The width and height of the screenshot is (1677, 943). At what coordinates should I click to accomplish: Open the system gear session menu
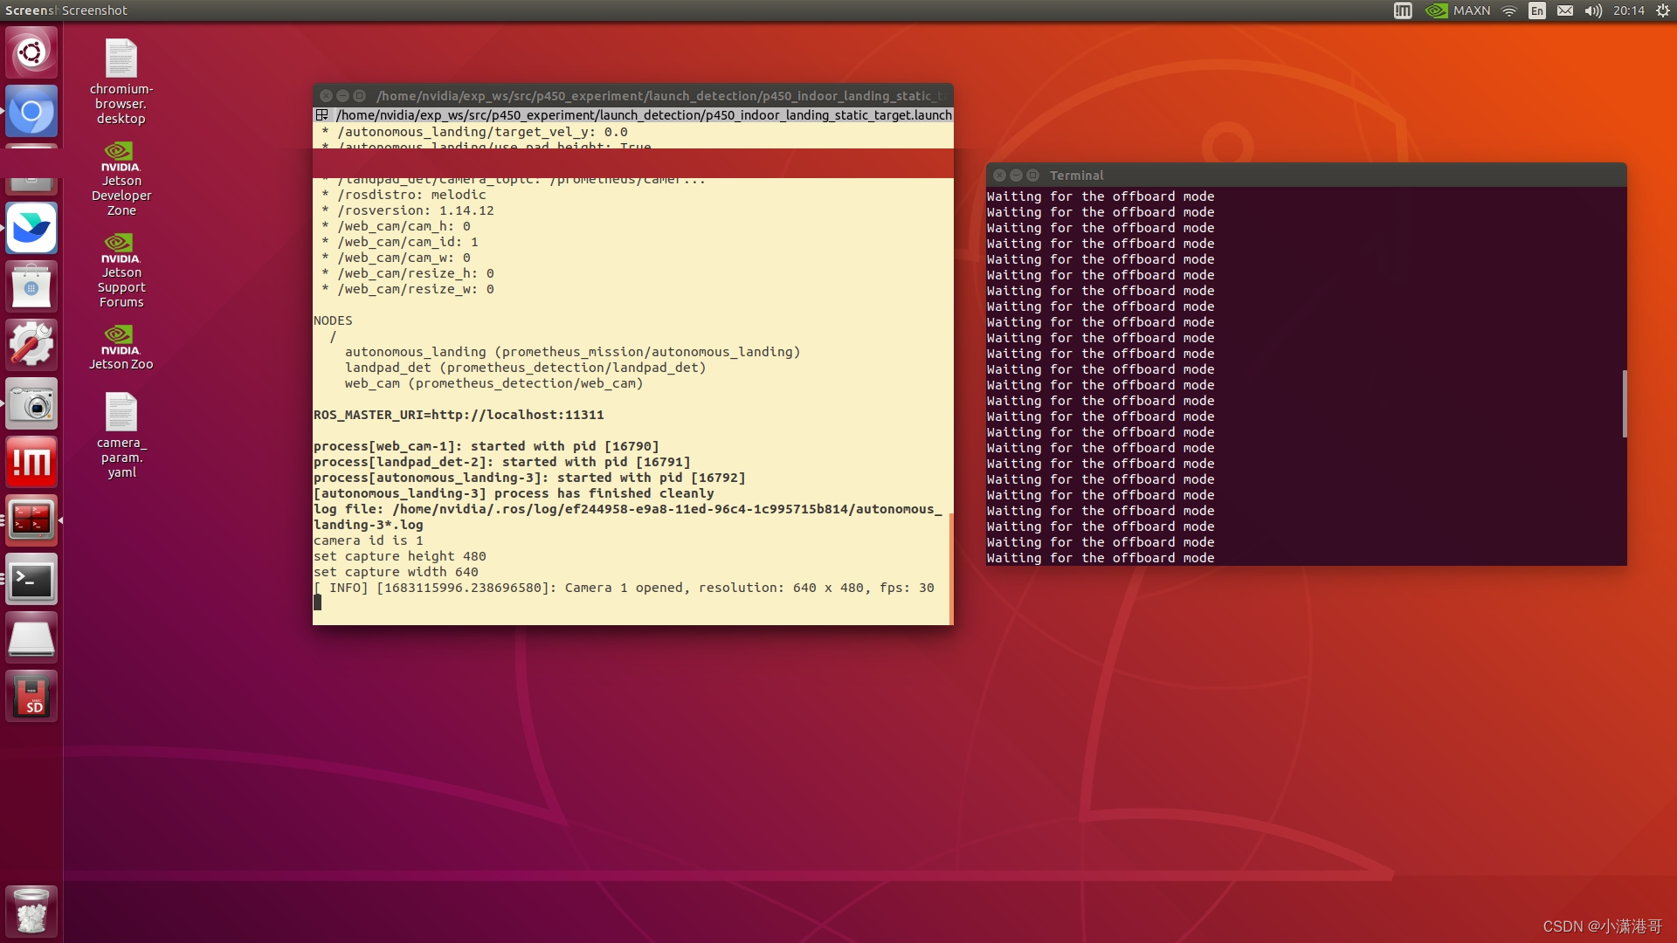1662,10
